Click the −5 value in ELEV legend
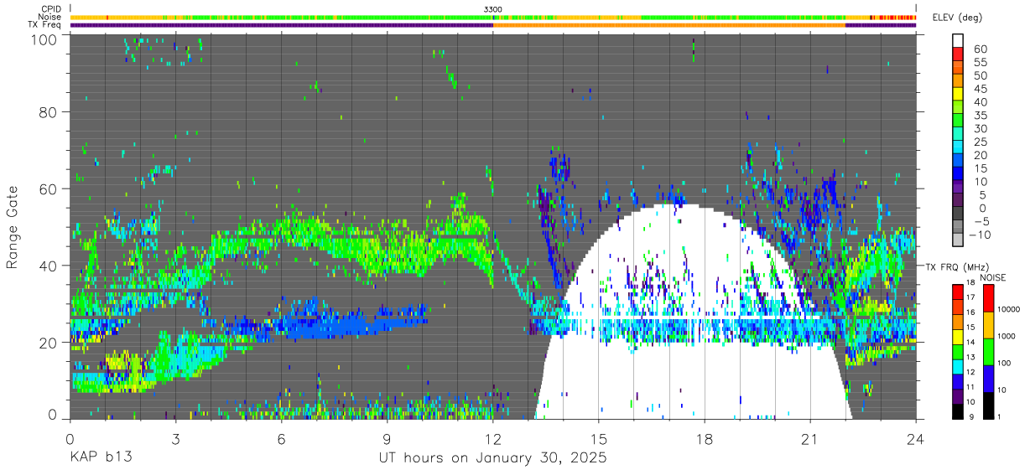This screenshot has height=475, width=1030. pyautogui.click(x=981, y=222)
